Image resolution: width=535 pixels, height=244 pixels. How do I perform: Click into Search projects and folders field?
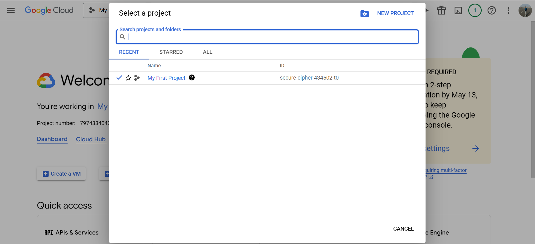[267, 37]
